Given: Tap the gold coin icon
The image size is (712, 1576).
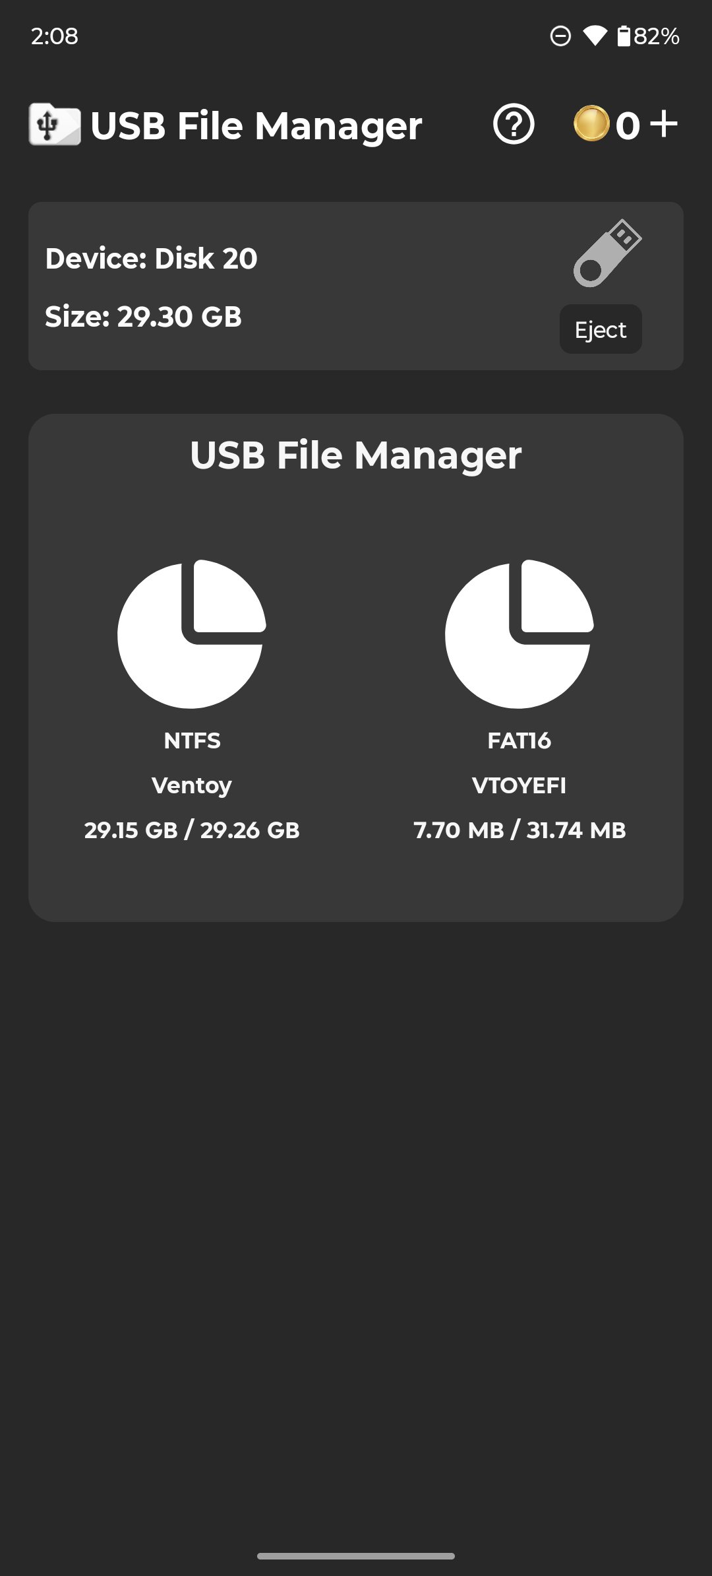Looking at the screenshot, I should 591,124.
